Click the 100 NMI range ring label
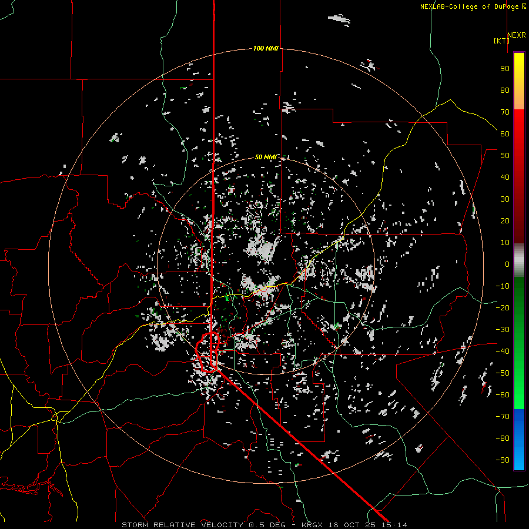Viewport: 529px width, 529px height. point(266,48)
